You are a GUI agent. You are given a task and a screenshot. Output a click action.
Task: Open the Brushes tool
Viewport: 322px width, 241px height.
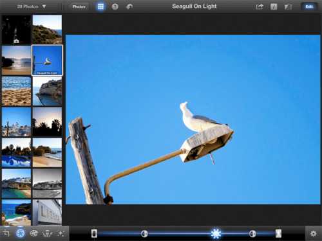(x=47, y=233)
